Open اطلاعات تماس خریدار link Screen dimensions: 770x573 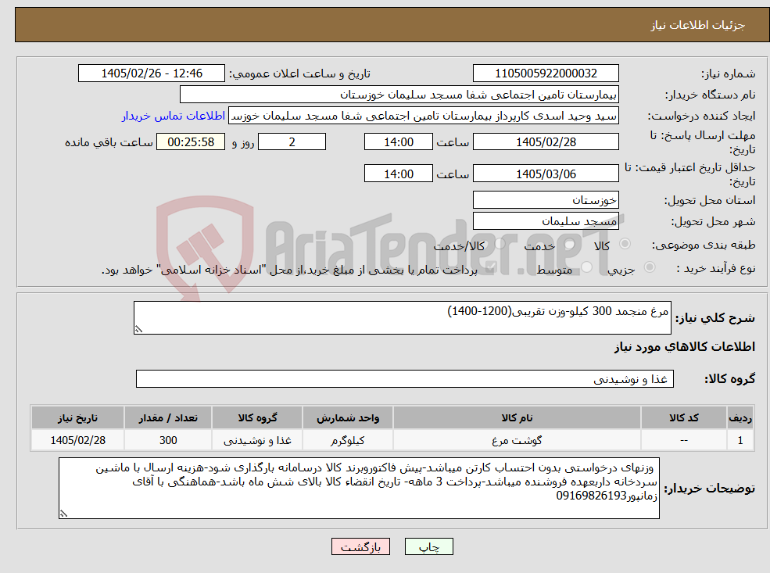point(174,116)
